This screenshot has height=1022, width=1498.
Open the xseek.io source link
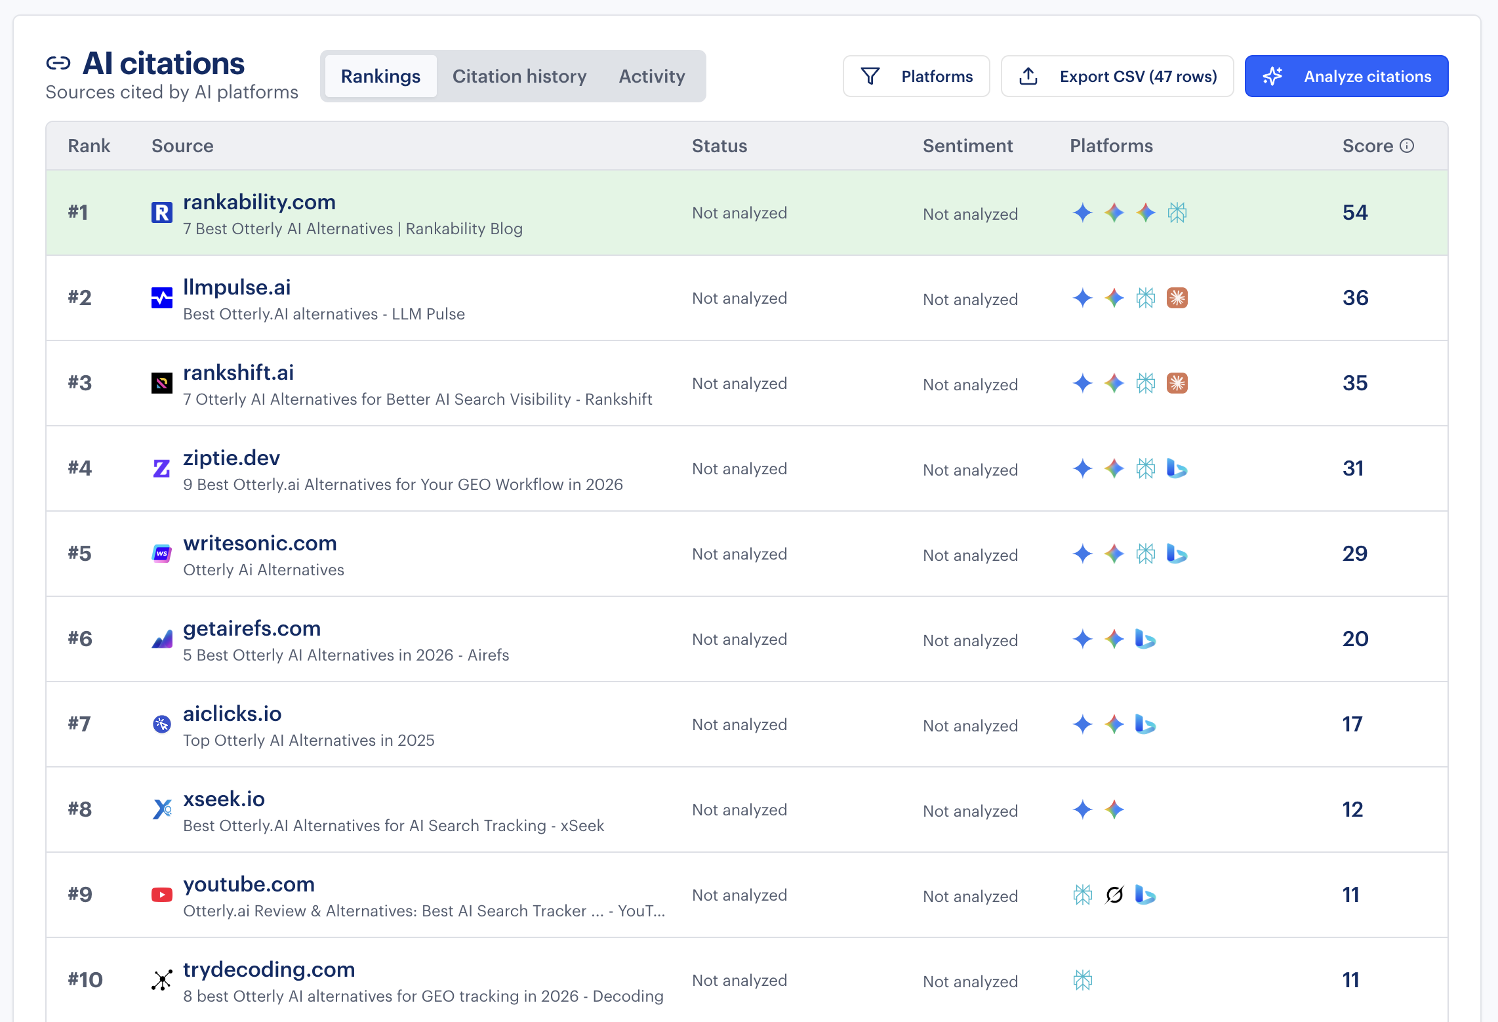click(x=224, y=799)
